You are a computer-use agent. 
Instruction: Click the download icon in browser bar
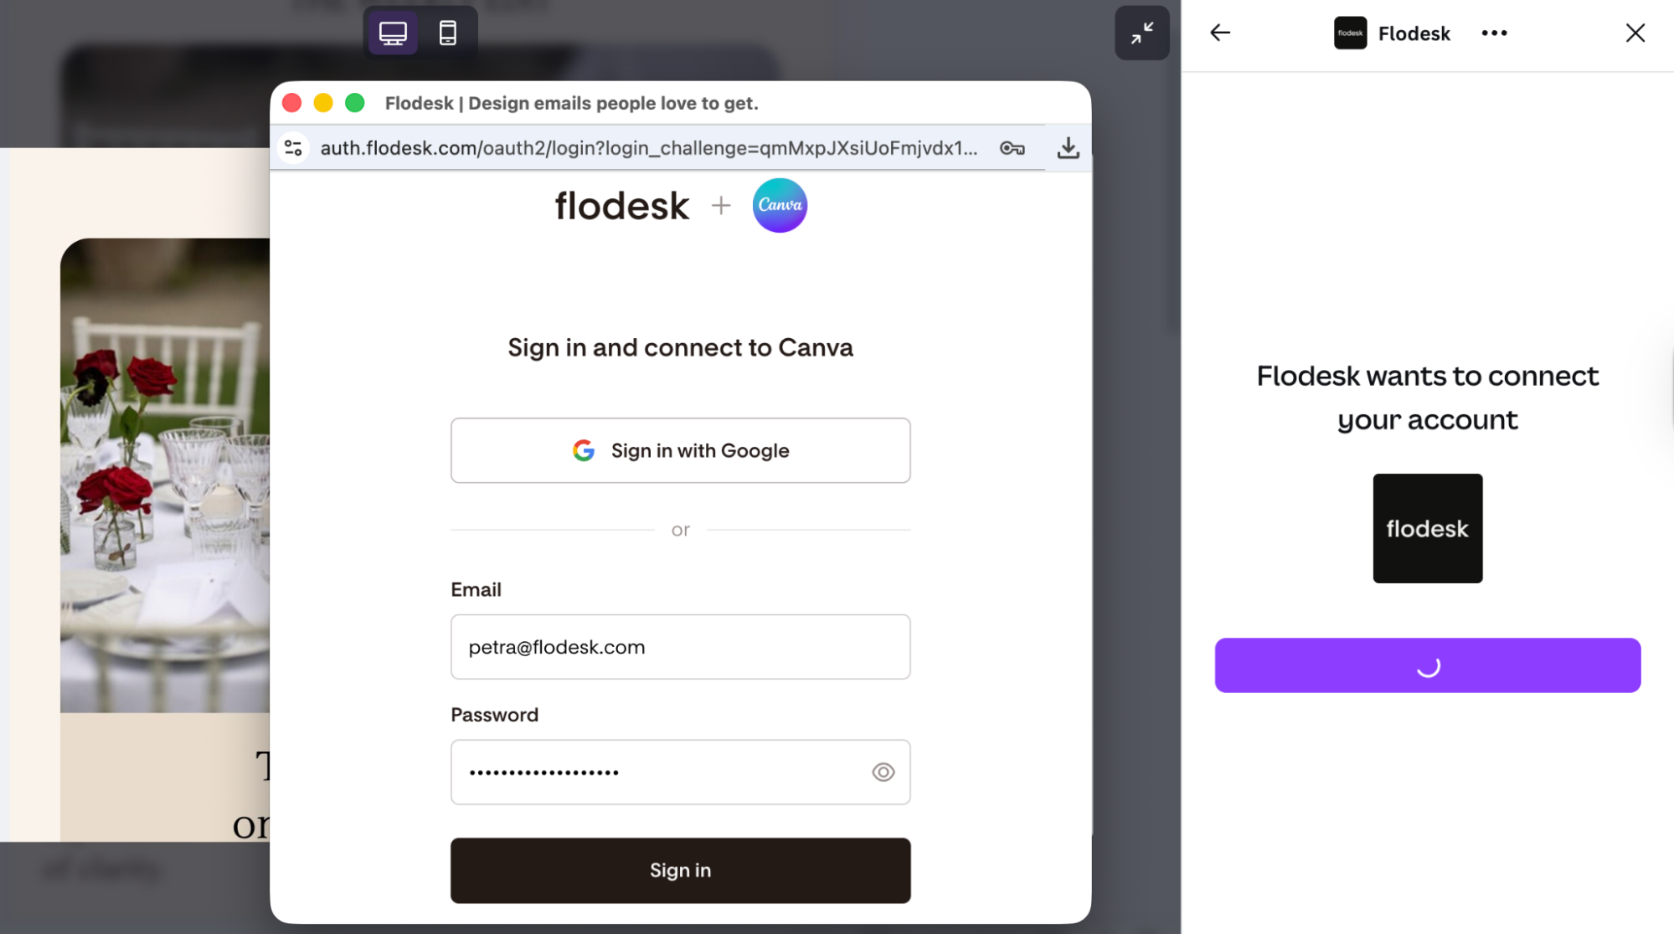[1068, 148]
